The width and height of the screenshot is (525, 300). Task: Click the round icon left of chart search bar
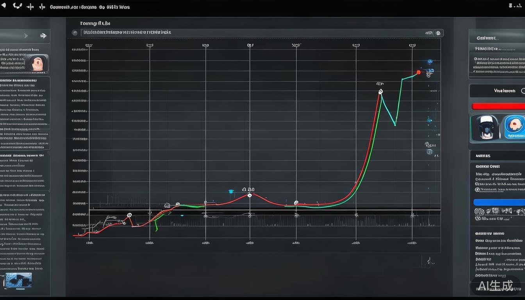point(75,33)
